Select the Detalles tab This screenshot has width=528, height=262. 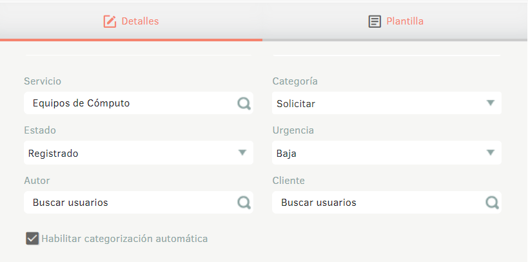[x=131, y=21]
